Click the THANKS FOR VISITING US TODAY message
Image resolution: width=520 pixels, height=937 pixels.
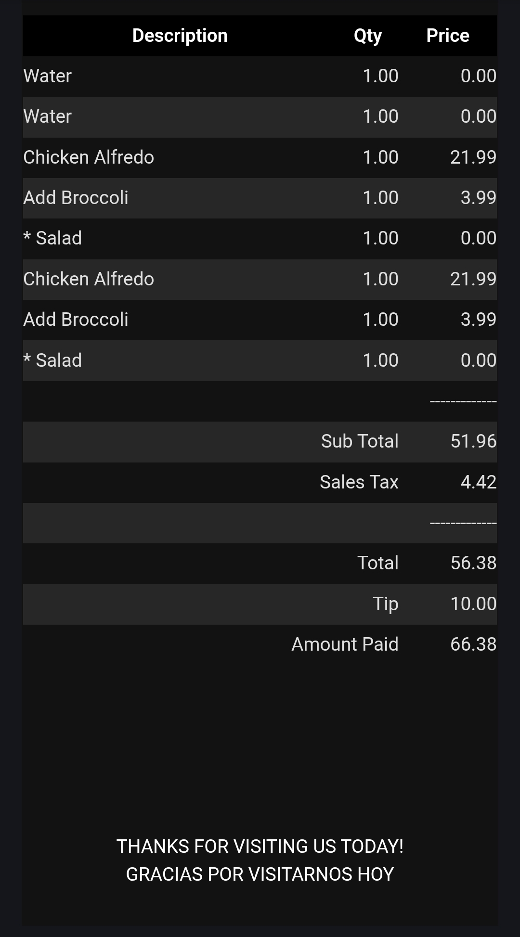pos(260,847)
